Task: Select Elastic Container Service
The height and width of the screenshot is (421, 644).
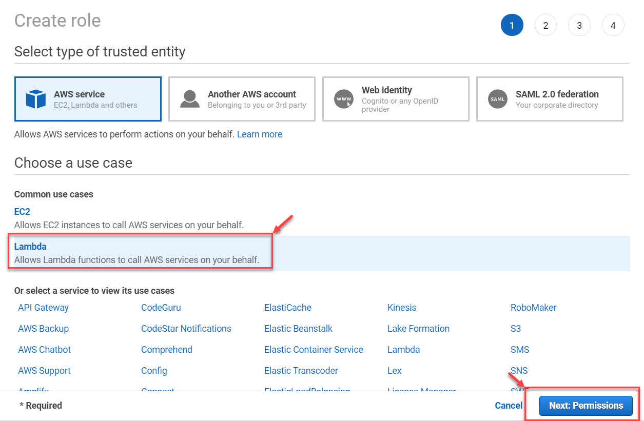Action: 314,350
